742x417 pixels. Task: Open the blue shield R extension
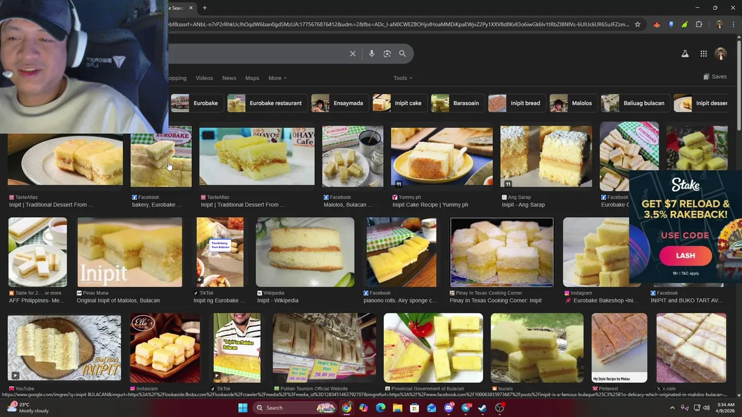671,24
